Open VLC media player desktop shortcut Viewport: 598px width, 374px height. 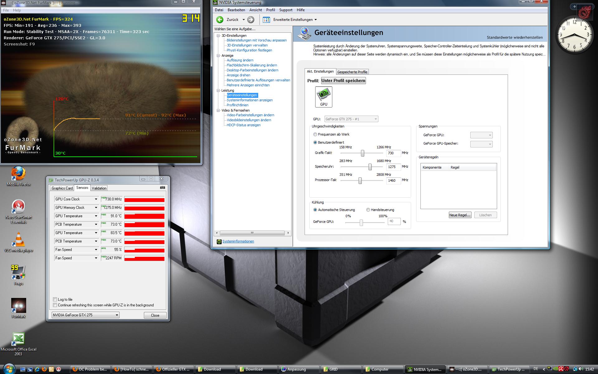click(19, 240)
